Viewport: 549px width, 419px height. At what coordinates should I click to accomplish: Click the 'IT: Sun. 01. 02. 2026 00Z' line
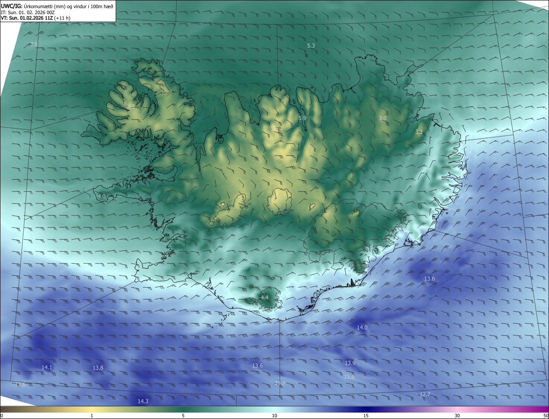point(27,12)
